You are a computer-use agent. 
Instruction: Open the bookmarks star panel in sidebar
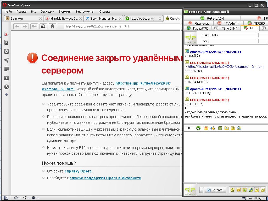pyautogui.click(x=7, y=43)
